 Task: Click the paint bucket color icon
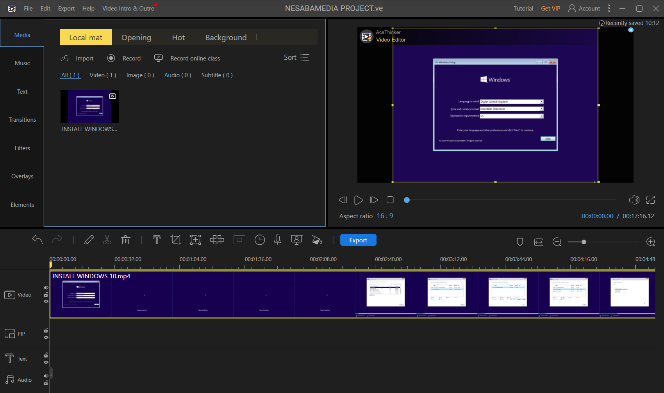[317, 240]
